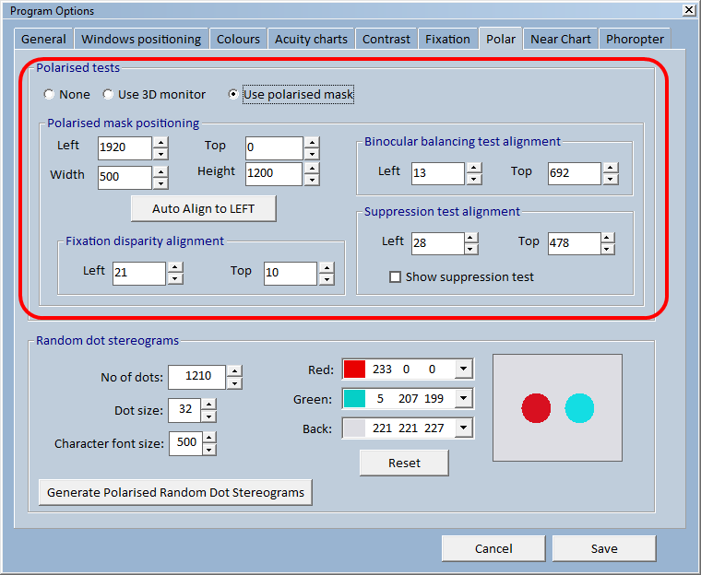Image resolution: width=701 pixels, height=575 pixels.
Task: Click the red colour swatch
Action: pyautogui.click(x=354, y=369)
